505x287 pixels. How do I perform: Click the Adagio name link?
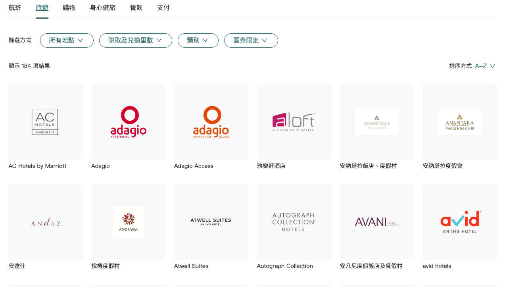pyautogui.click(x=100, y=166)
